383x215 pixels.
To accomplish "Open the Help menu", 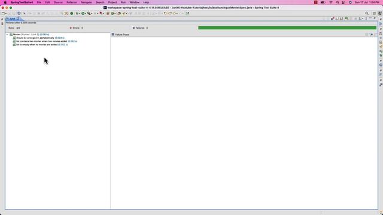I will click(146, 2).
